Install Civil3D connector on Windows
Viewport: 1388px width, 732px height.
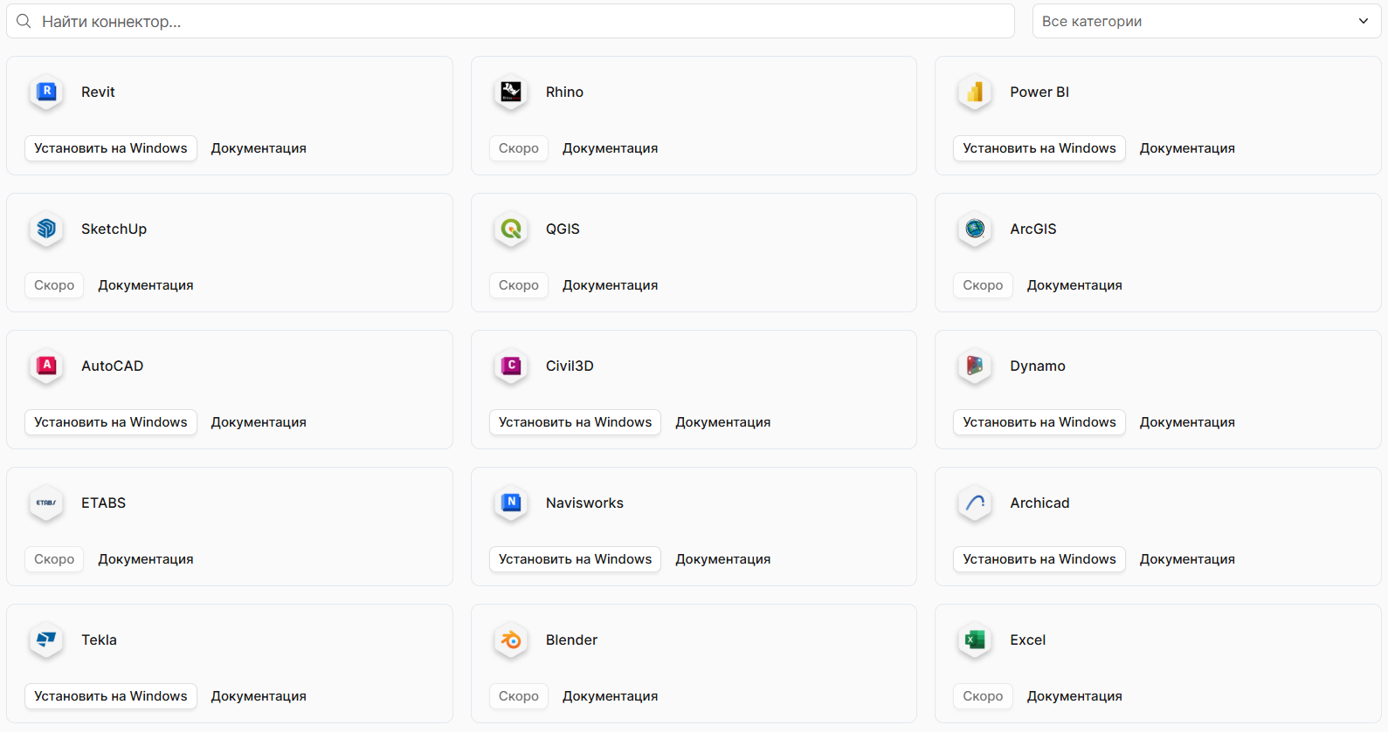575,422
